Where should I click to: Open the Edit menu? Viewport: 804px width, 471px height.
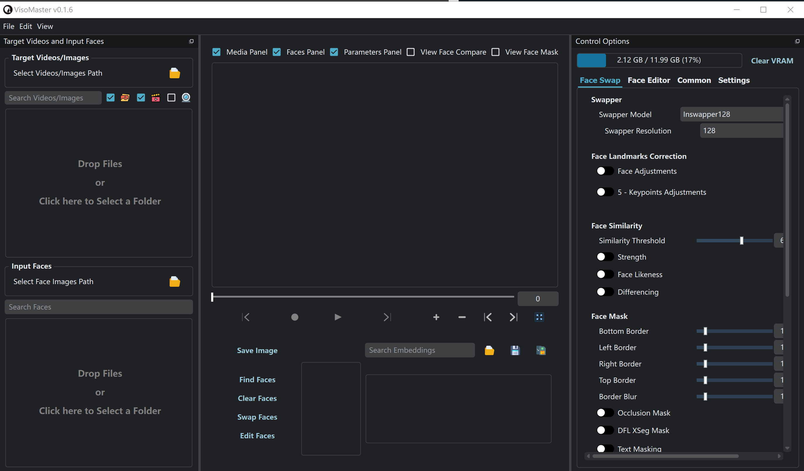coord(25,27)
